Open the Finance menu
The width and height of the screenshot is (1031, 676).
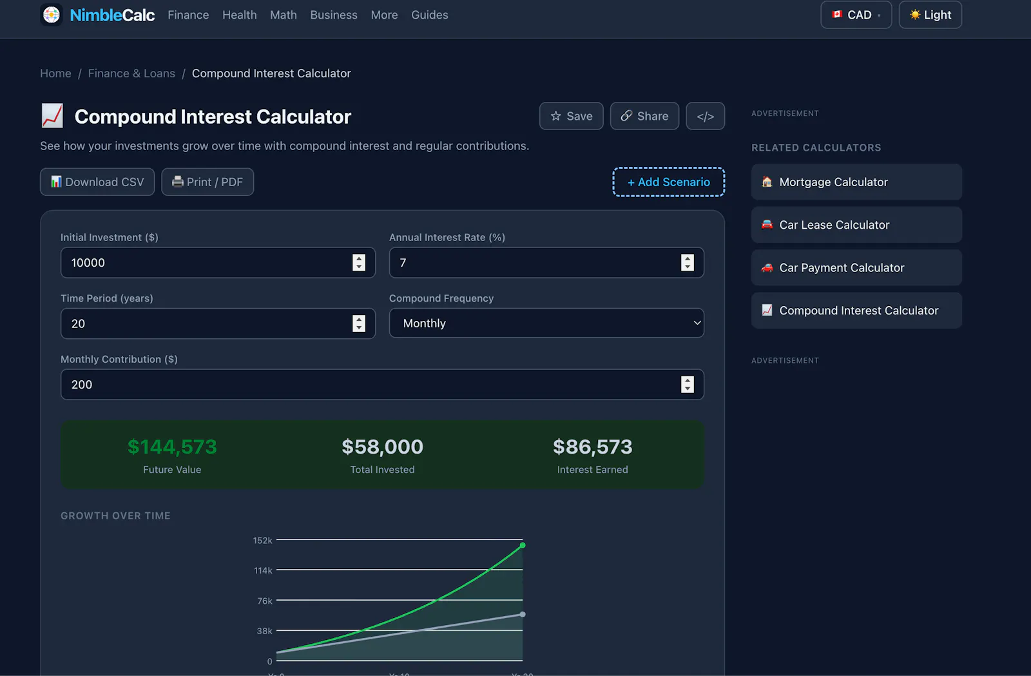click(188, 15)
